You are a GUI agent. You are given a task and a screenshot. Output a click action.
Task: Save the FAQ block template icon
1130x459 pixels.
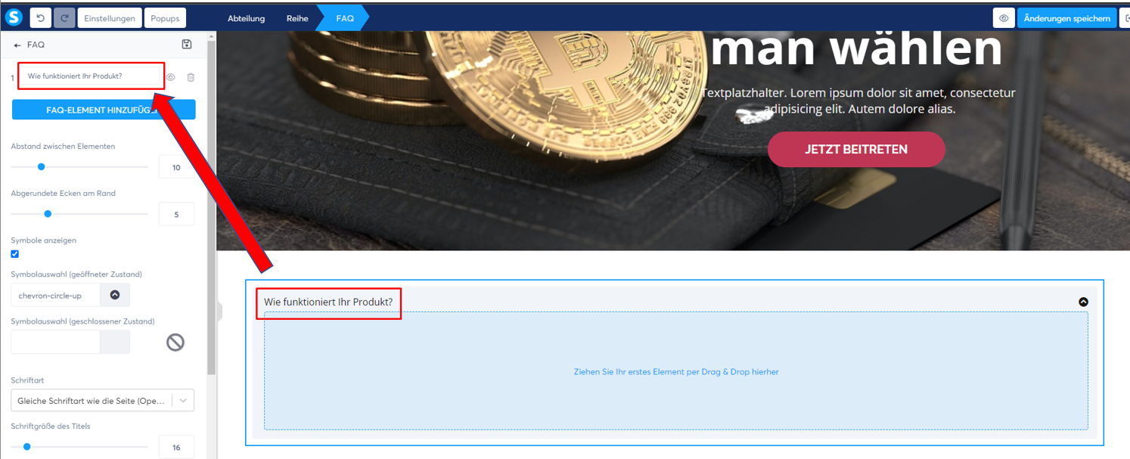pos(187,45)
